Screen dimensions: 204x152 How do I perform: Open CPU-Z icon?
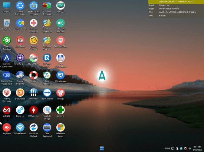(20, 59)
